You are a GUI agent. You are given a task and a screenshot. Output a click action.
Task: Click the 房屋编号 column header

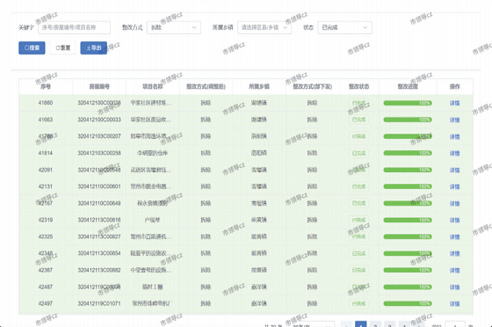click(x=99, y=86)
